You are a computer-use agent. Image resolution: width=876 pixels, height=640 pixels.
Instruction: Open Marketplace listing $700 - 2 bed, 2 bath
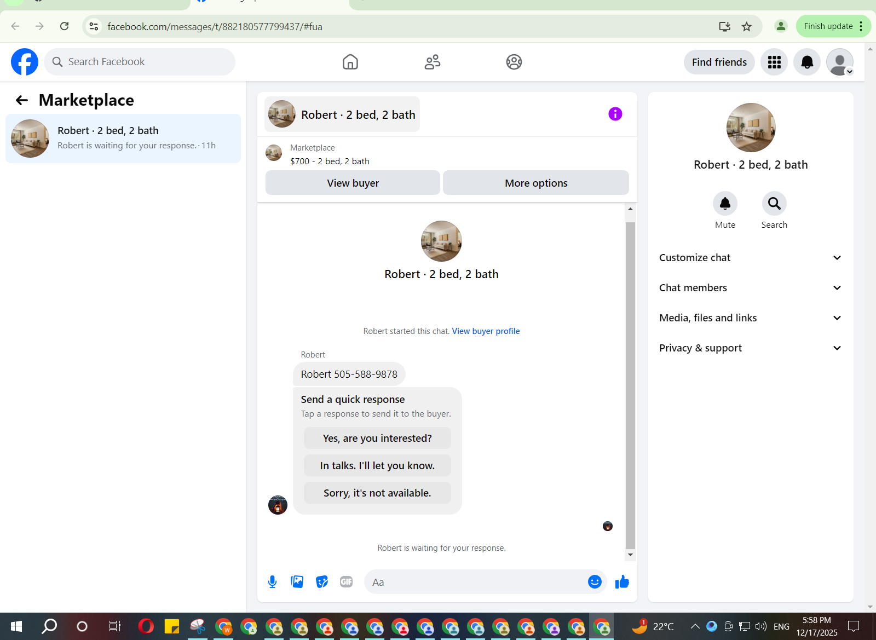(x=330, y=161)
